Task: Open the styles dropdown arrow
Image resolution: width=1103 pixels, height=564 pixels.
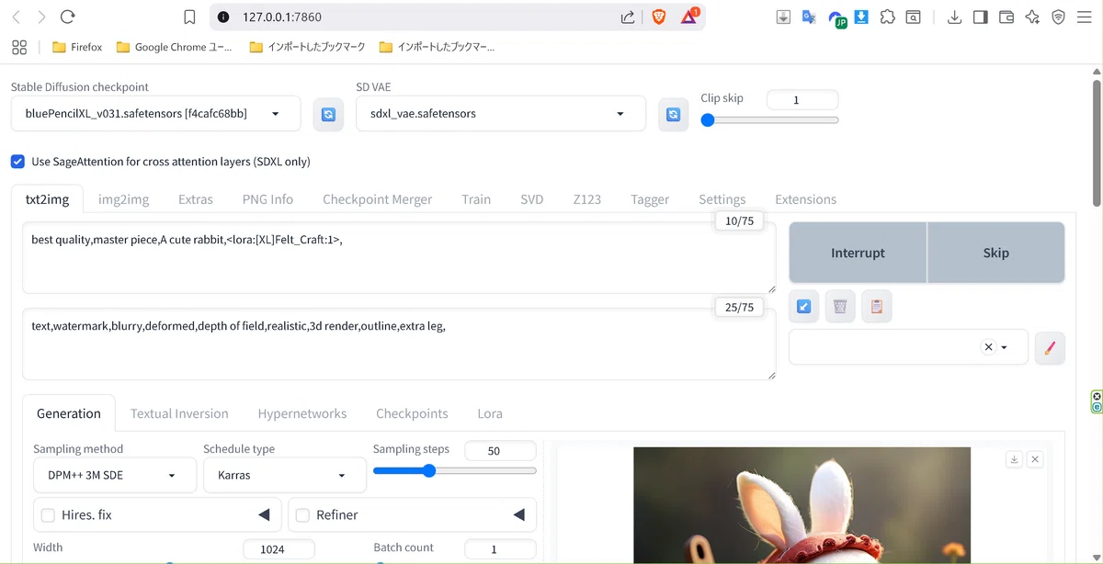Action: (x=1004, y=347)
